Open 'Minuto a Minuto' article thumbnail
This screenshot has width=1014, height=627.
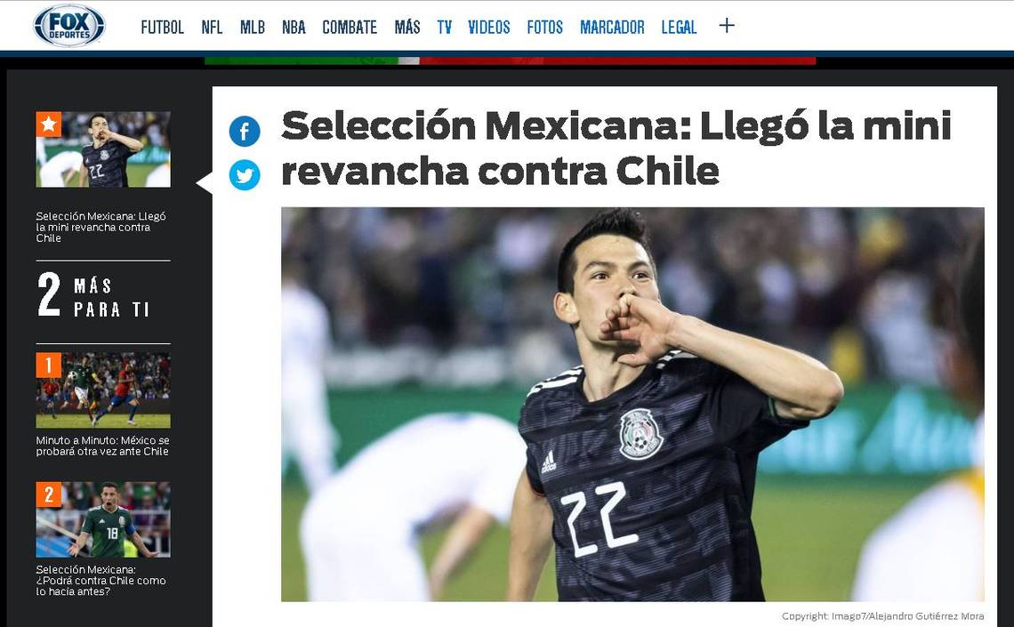(x=103, y=390)
